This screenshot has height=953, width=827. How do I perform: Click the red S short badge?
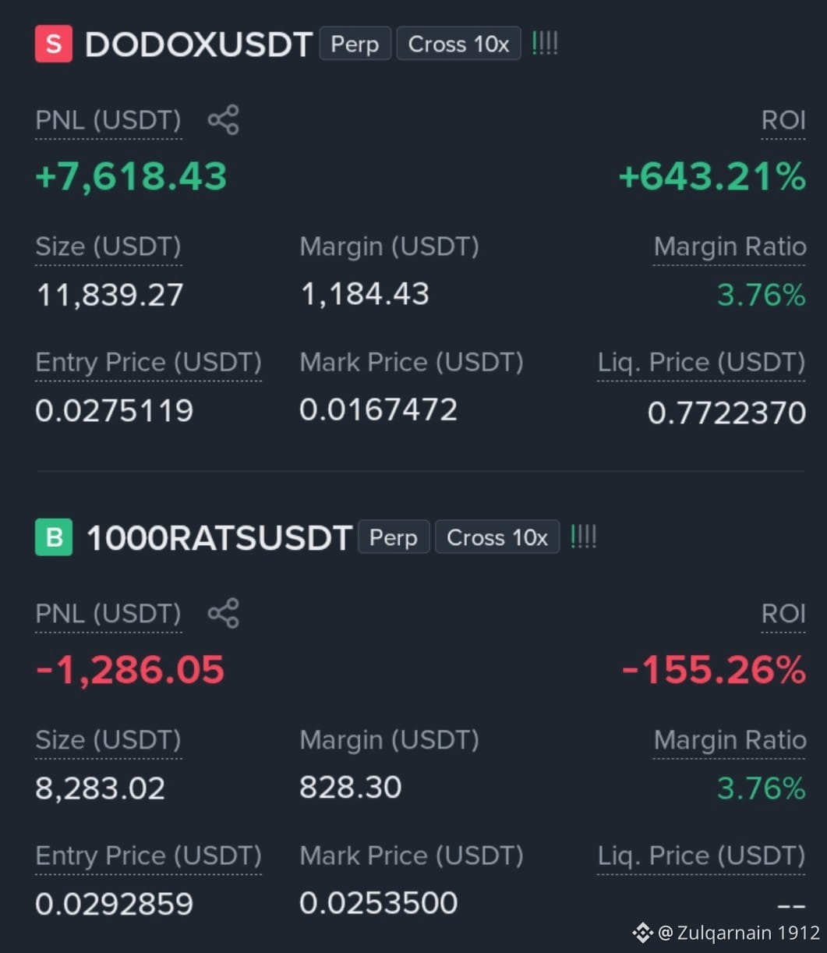(54, 44)
